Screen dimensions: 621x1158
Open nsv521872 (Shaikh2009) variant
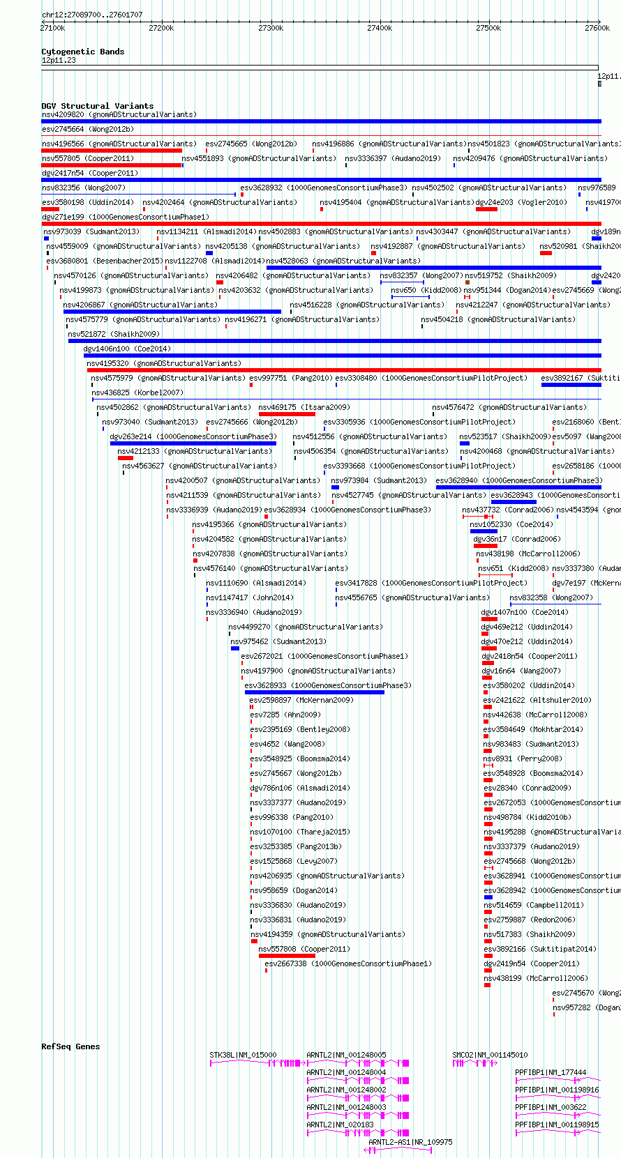(x=114, y=334)
